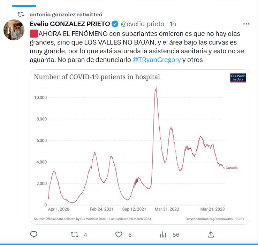Click the retweet count of 4
Image resolution: width=258 pixels, height=245 pixels.
coord(85,235)
